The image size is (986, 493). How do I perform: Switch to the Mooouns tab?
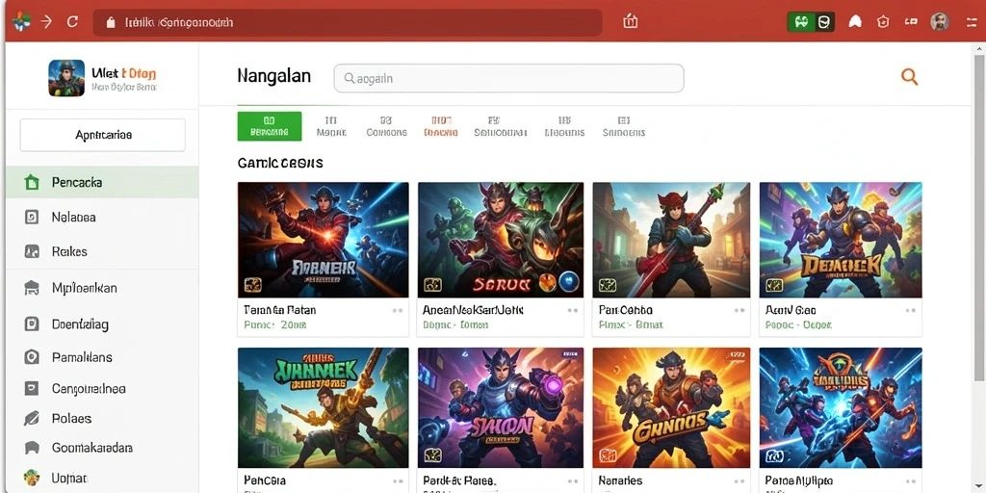(564, 126)
